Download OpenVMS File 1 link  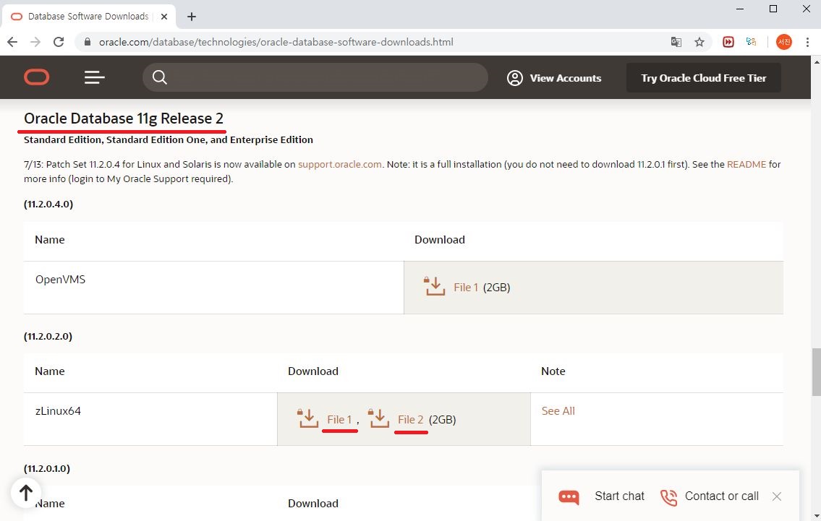pyautogui.click(x=466, y=287)
